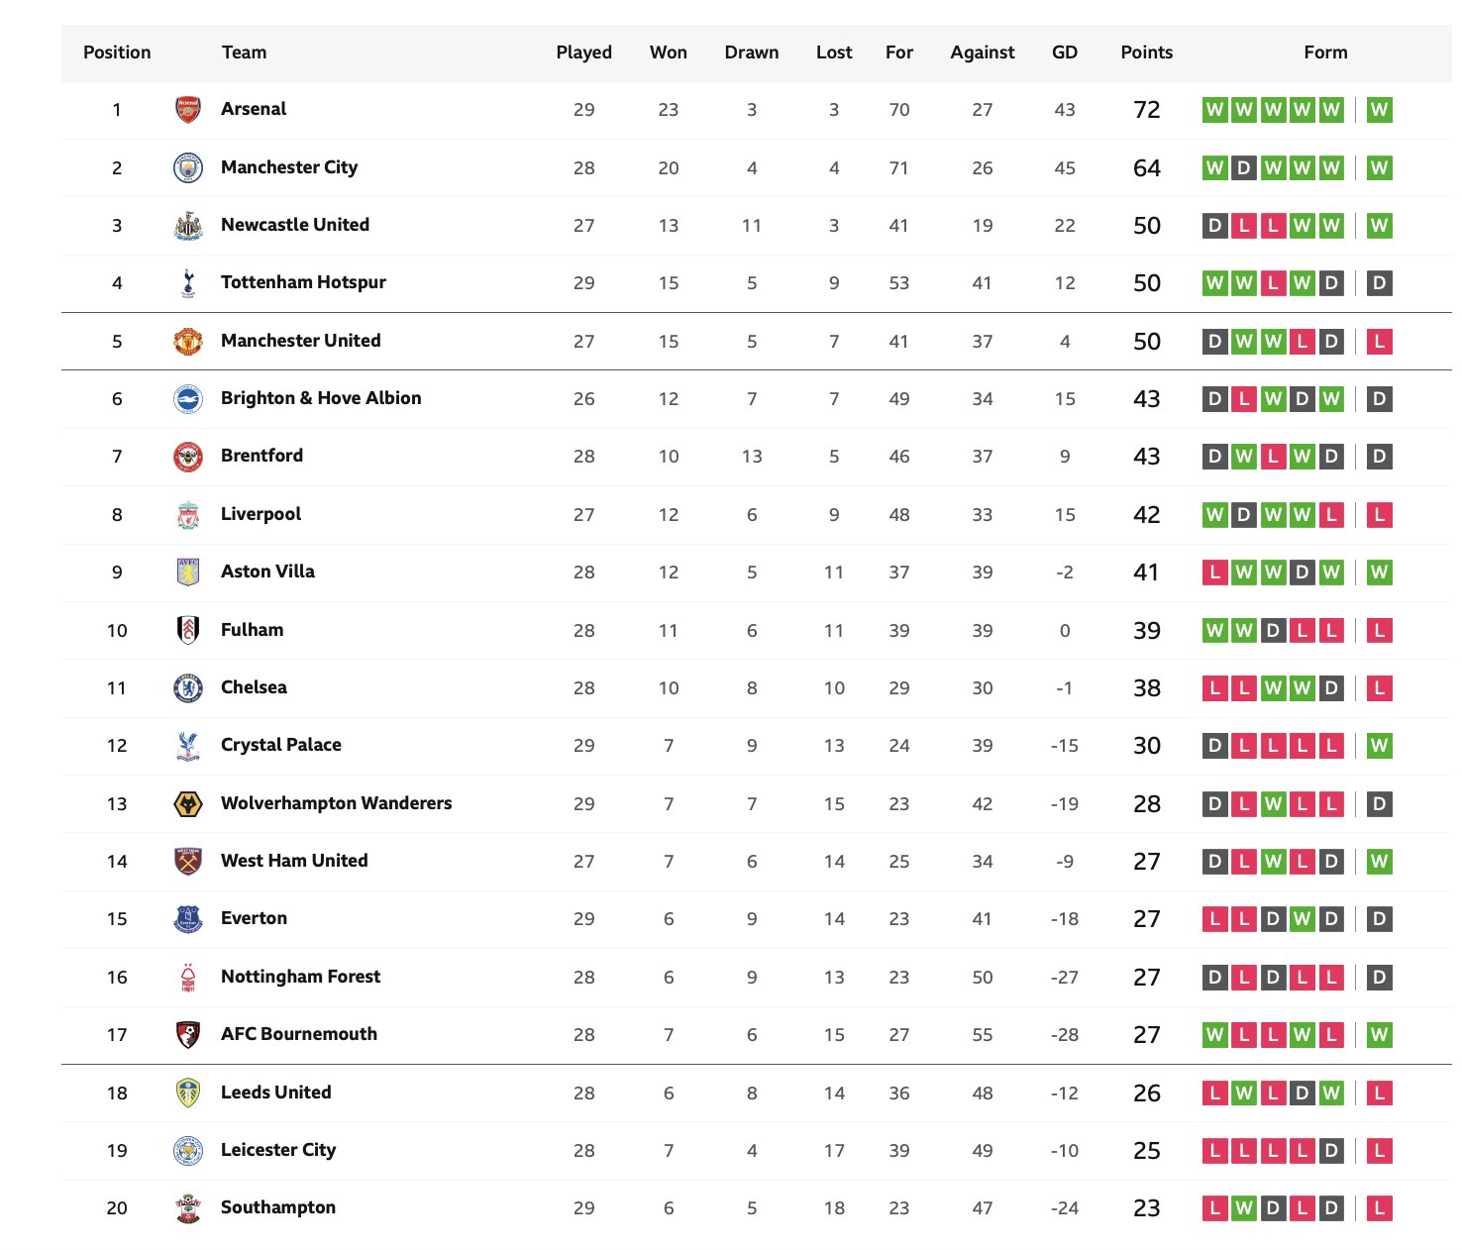Click the Southampton club crest
This screenshot has width=1462, height=1250.
pos(188,1208)
